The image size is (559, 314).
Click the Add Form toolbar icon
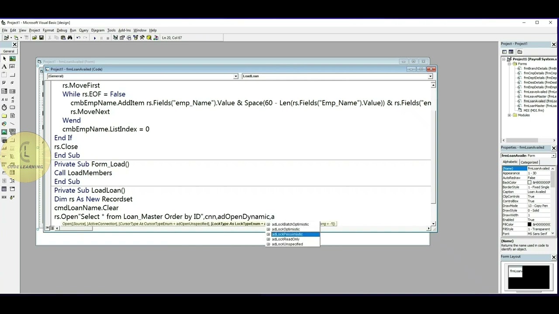pos(16,38)
